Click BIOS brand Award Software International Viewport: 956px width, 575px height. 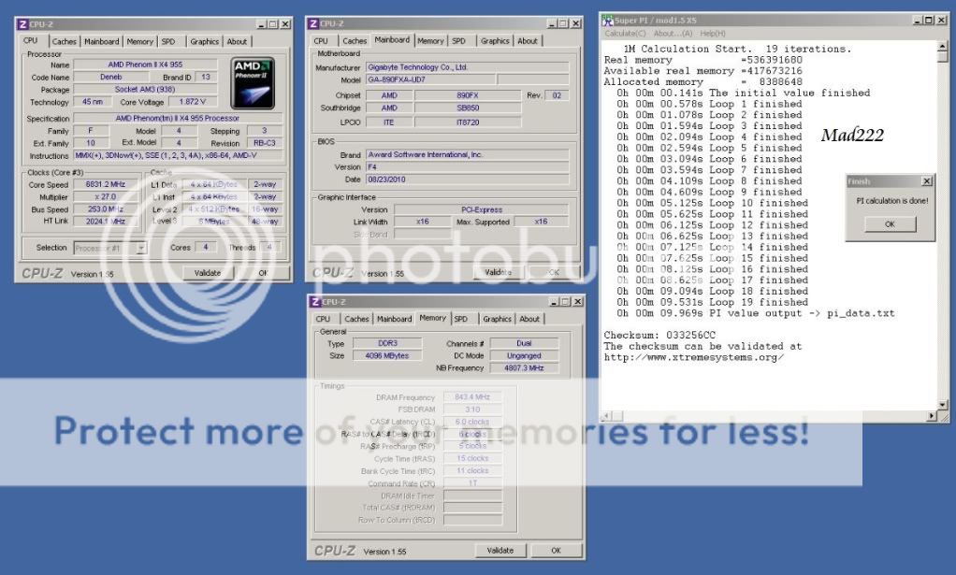coord(467,154)
